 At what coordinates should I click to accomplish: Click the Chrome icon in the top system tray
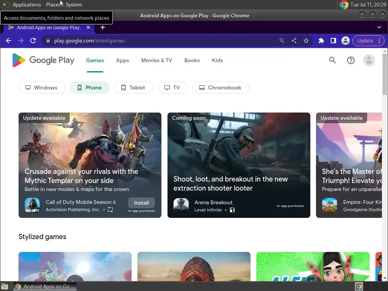point(344,5)
